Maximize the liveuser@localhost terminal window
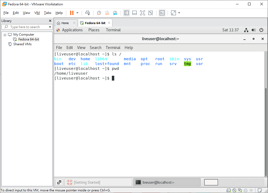The height and width of the screenshot is (193, 268). click(254, 39)
